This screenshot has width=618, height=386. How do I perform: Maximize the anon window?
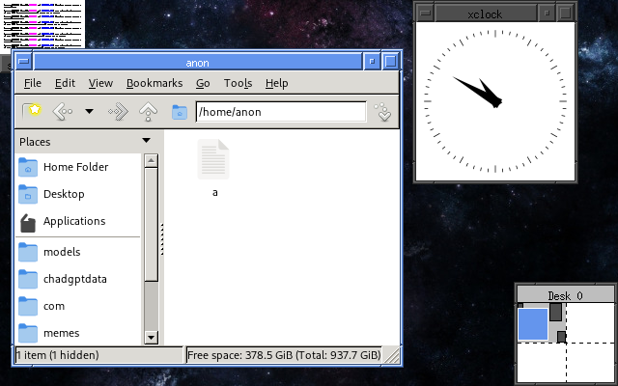click(x=390, y=62)
